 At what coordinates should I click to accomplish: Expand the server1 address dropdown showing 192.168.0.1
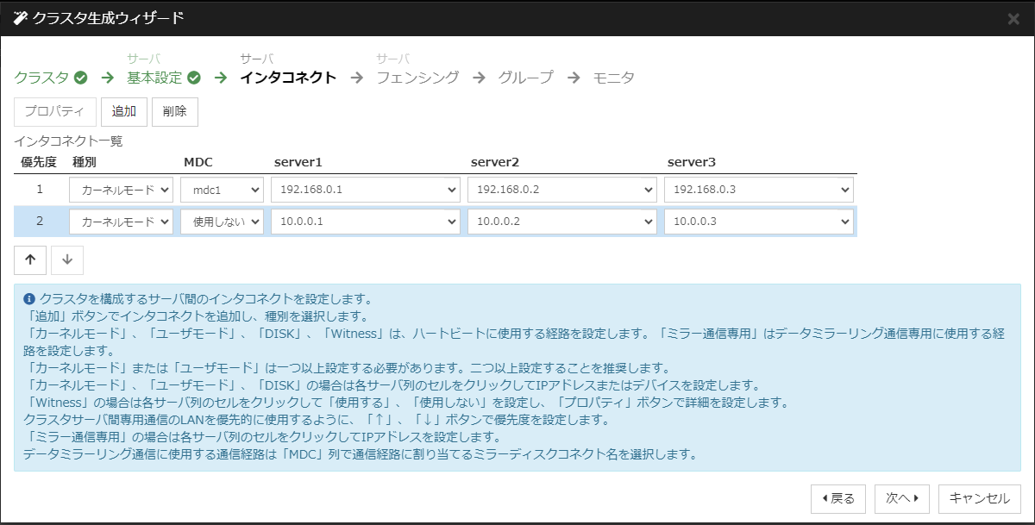click(365, 189)
